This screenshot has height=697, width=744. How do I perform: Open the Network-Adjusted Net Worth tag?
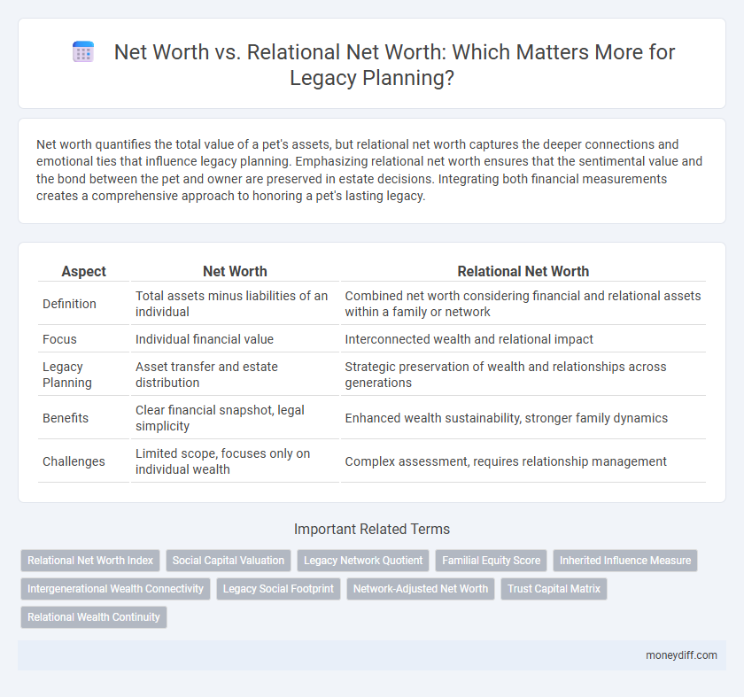point(421,589)
